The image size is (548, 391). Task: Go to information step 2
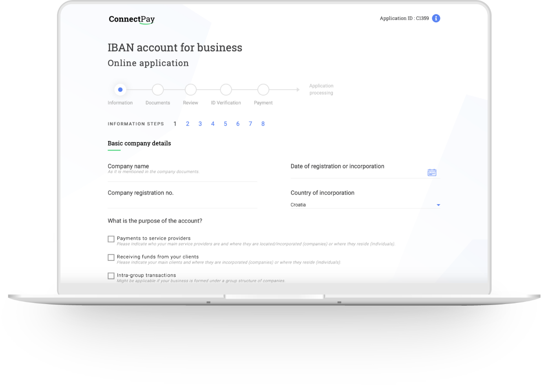[x=188, y=124]
